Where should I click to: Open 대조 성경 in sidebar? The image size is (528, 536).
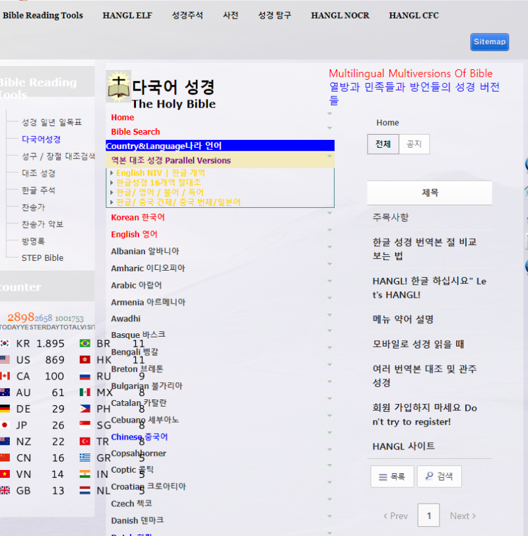pos(39,173)
